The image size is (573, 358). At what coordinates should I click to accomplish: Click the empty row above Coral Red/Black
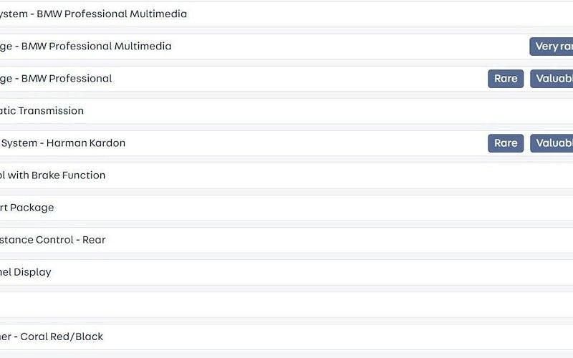[x=286, y=304]
